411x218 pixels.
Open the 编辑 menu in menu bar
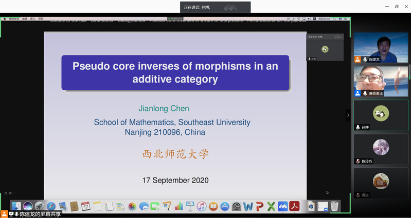pos(24,18)
